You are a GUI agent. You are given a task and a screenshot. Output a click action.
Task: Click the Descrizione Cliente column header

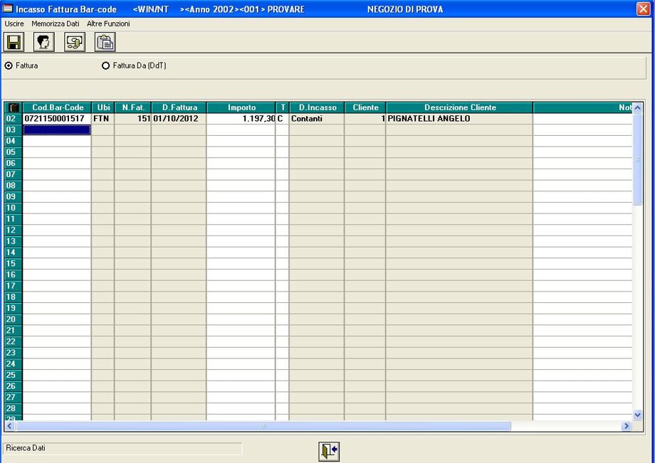459,108
